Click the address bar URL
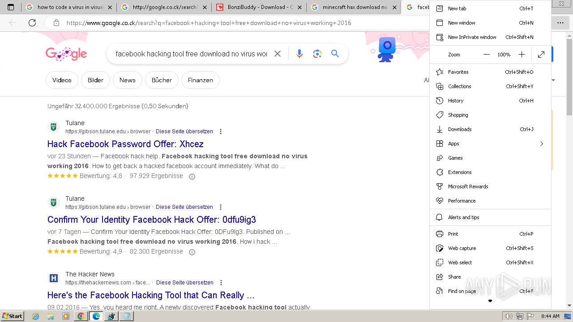Viewport: 573px width, 322px height. (x=209, y=23)
